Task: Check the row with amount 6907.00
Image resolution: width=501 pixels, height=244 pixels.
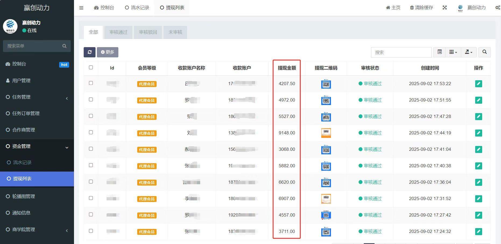Action: 91,198
